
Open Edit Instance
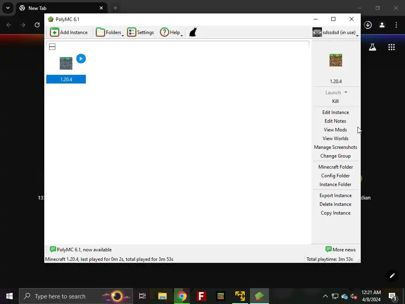pyautogui.click(x=335, y=112)
